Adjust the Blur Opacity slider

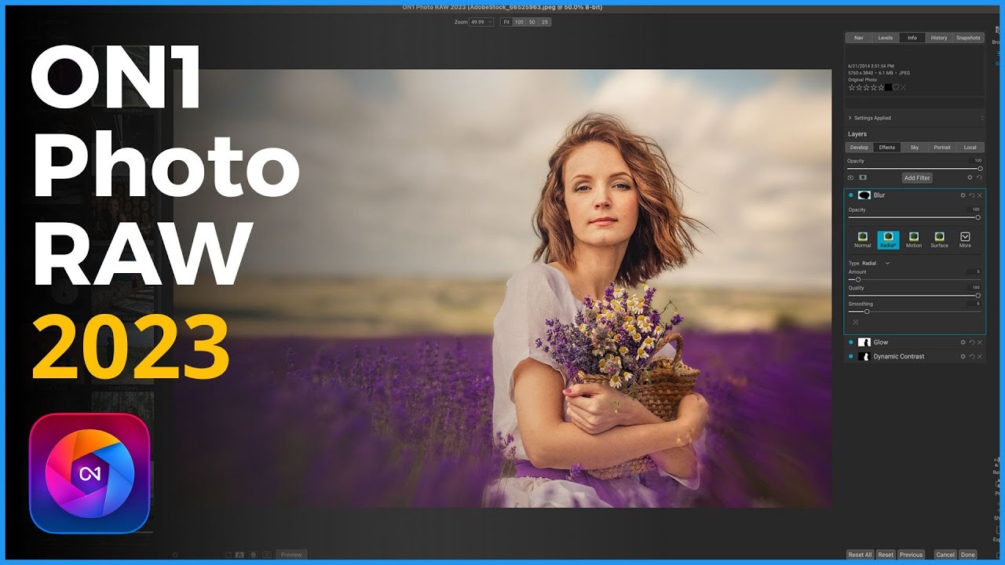914,217
